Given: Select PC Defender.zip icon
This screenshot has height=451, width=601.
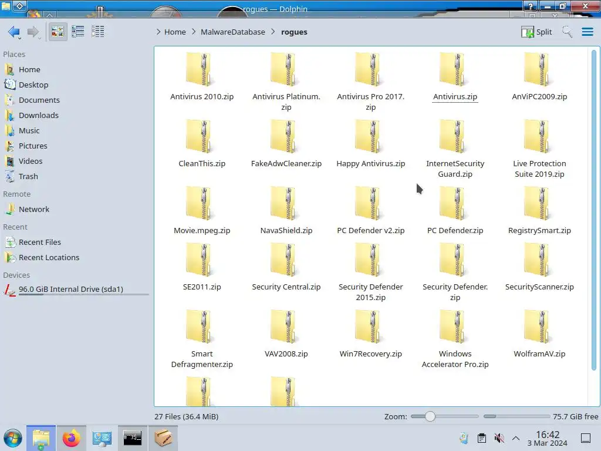Looking at the screenshot, I should click(454, 203).
